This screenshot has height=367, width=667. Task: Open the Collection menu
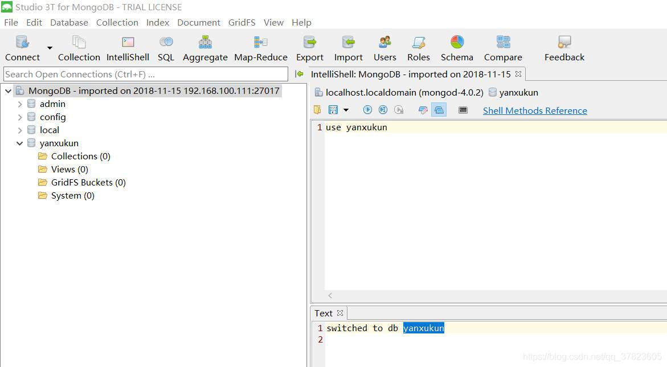click(117, 23)
